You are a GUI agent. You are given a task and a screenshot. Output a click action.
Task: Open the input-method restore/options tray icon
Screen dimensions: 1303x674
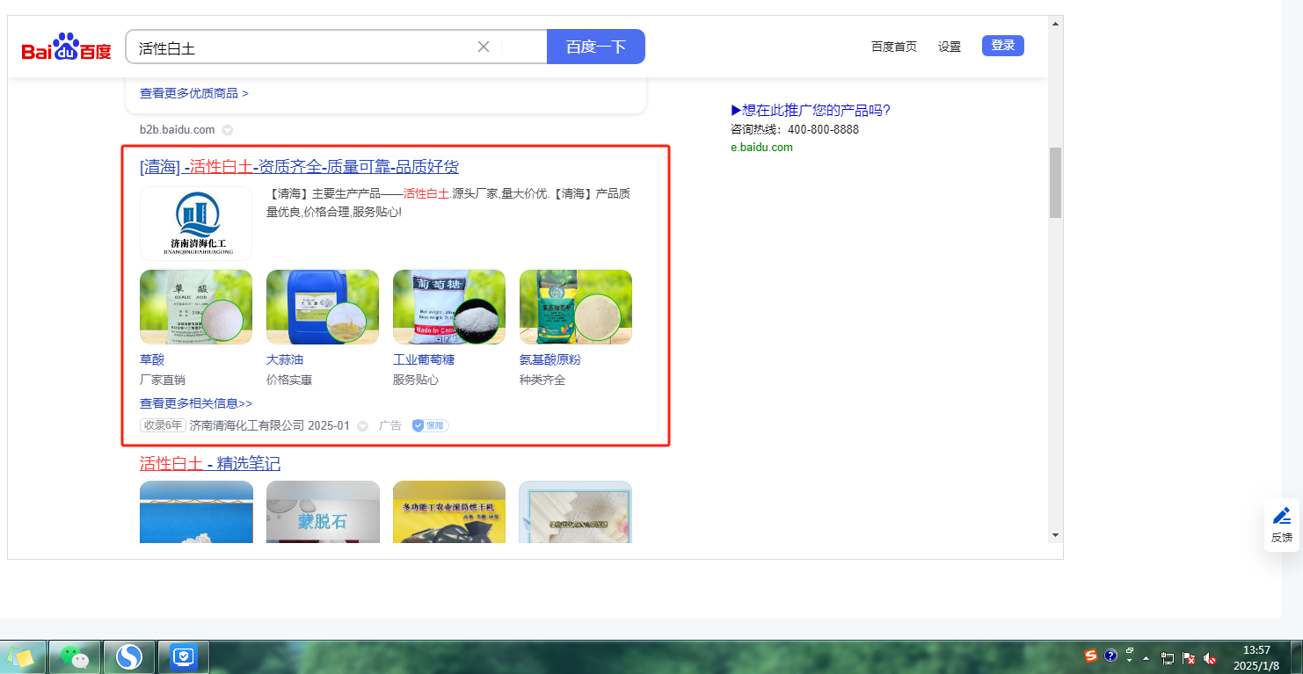[x=1129, y=650]
